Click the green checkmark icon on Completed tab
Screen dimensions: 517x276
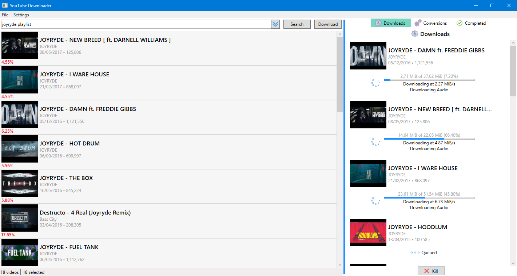(460, 23)
